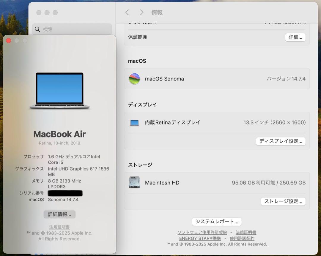Open ソフトウェア使用許諾契約 link
The height and width of the screenshot is (256, 321).
click(x=202, y=233)
